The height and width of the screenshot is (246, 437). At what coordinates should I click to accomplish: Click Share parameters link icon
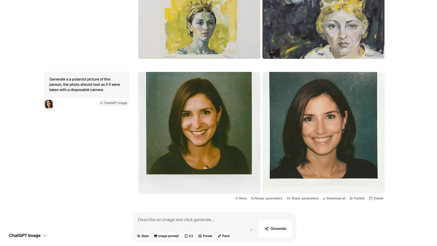(288, 198)
